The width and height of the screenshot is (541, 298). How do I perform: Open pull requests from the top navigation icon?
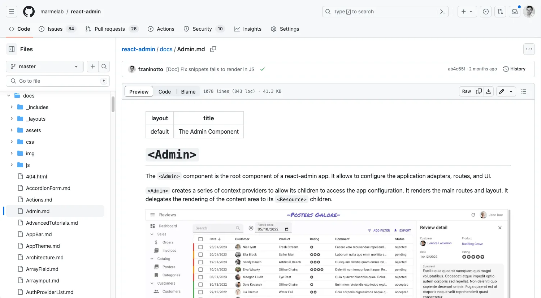(500, 12)
